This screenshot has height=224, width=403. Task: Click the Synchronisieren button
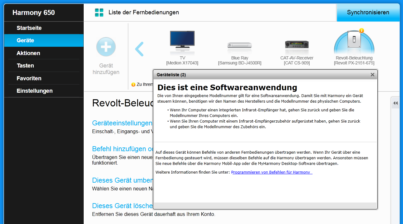click(368, 12)
